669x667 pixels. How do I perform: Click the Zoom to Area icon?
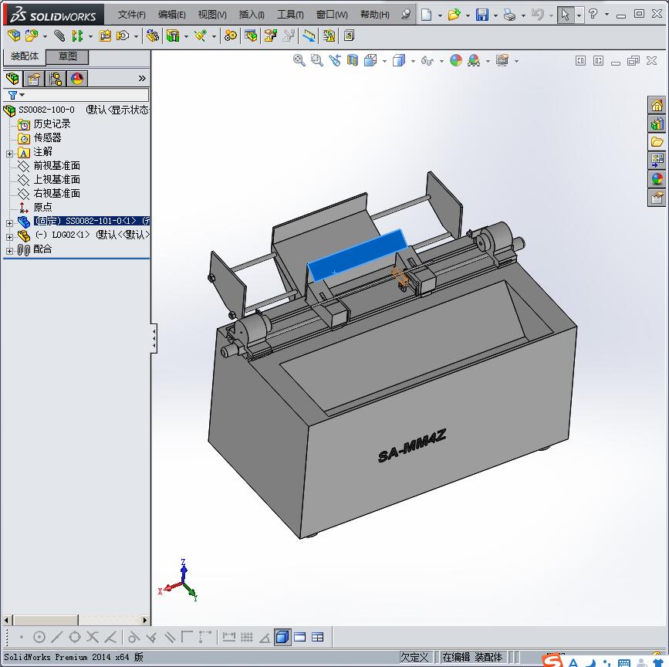316,60
